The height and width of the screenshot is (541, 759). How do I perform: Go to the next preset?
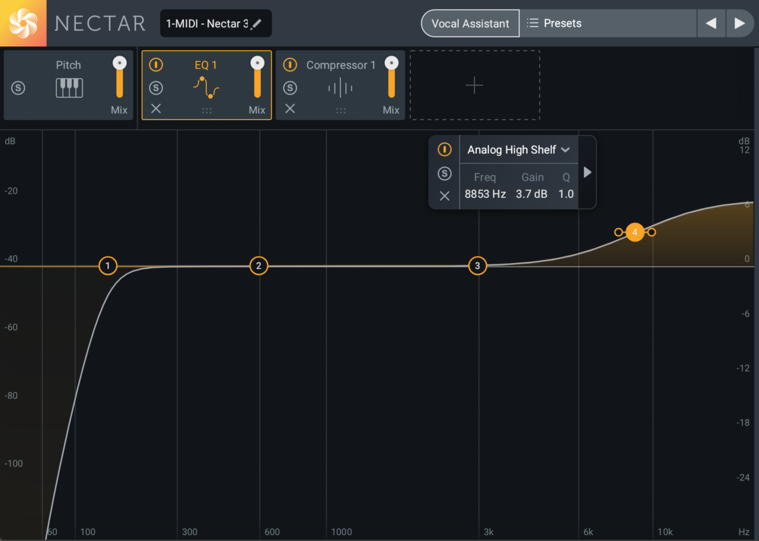click(x=739, y=24)
